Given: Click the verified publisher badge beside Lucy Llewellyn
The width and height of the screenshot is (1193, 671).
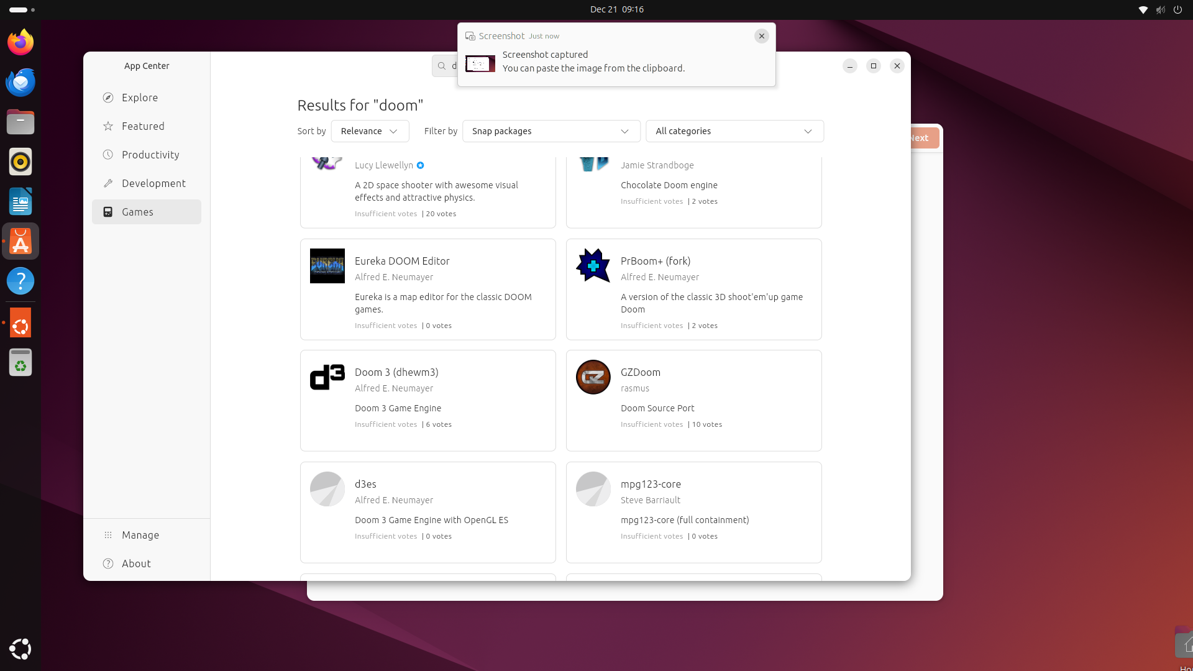Looking at the screenshot, I should pos(421,165).
